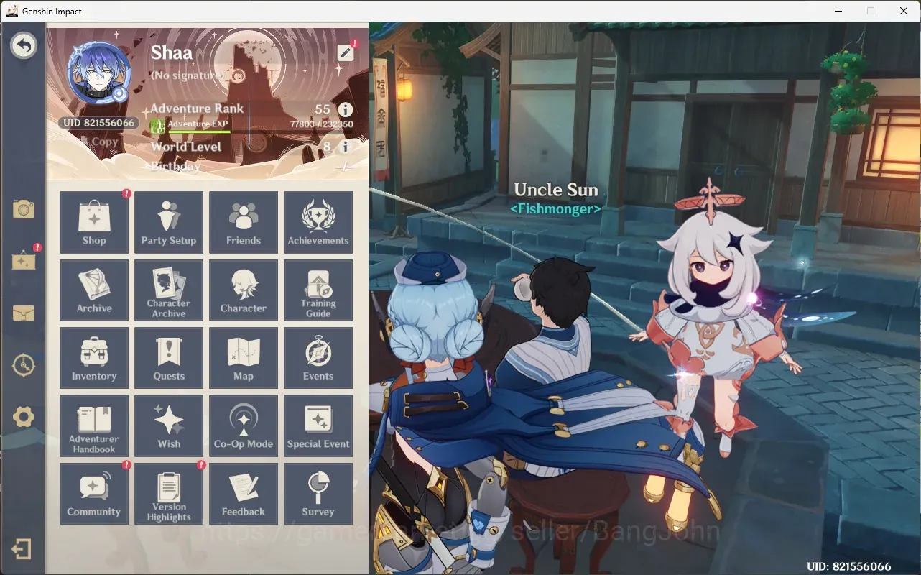Maximize the Genshin Impact window

click(x=871, y=11)
